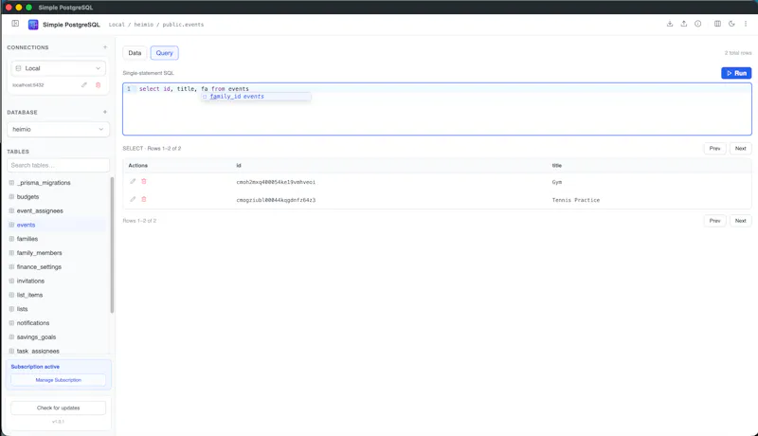Click the id cell cmoh2mxq400054ke19vmhveoi
Image resolution: width=758 pixels, height=436 pixels.
276,182
